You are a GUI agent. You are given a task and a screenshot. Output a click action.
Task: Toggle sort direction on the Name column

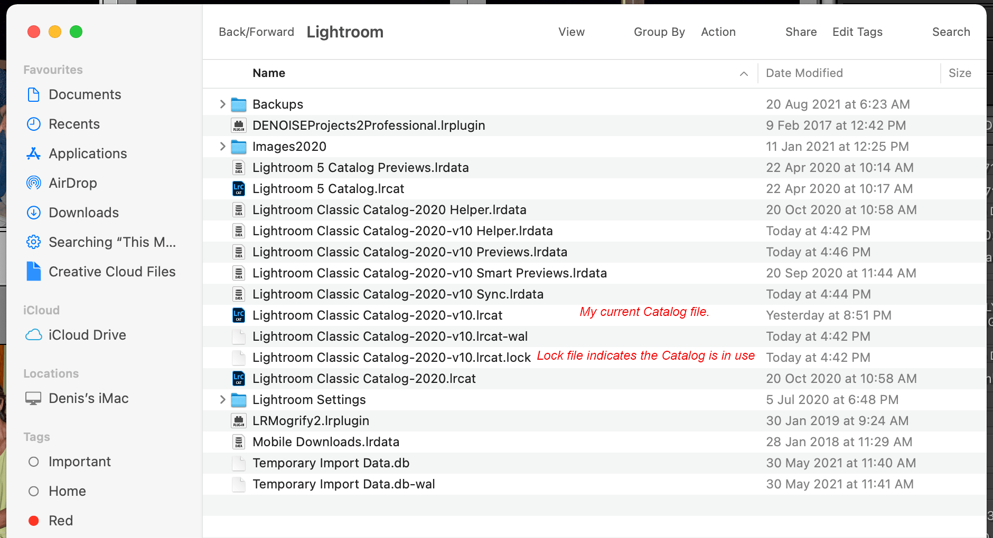(745, 74)
